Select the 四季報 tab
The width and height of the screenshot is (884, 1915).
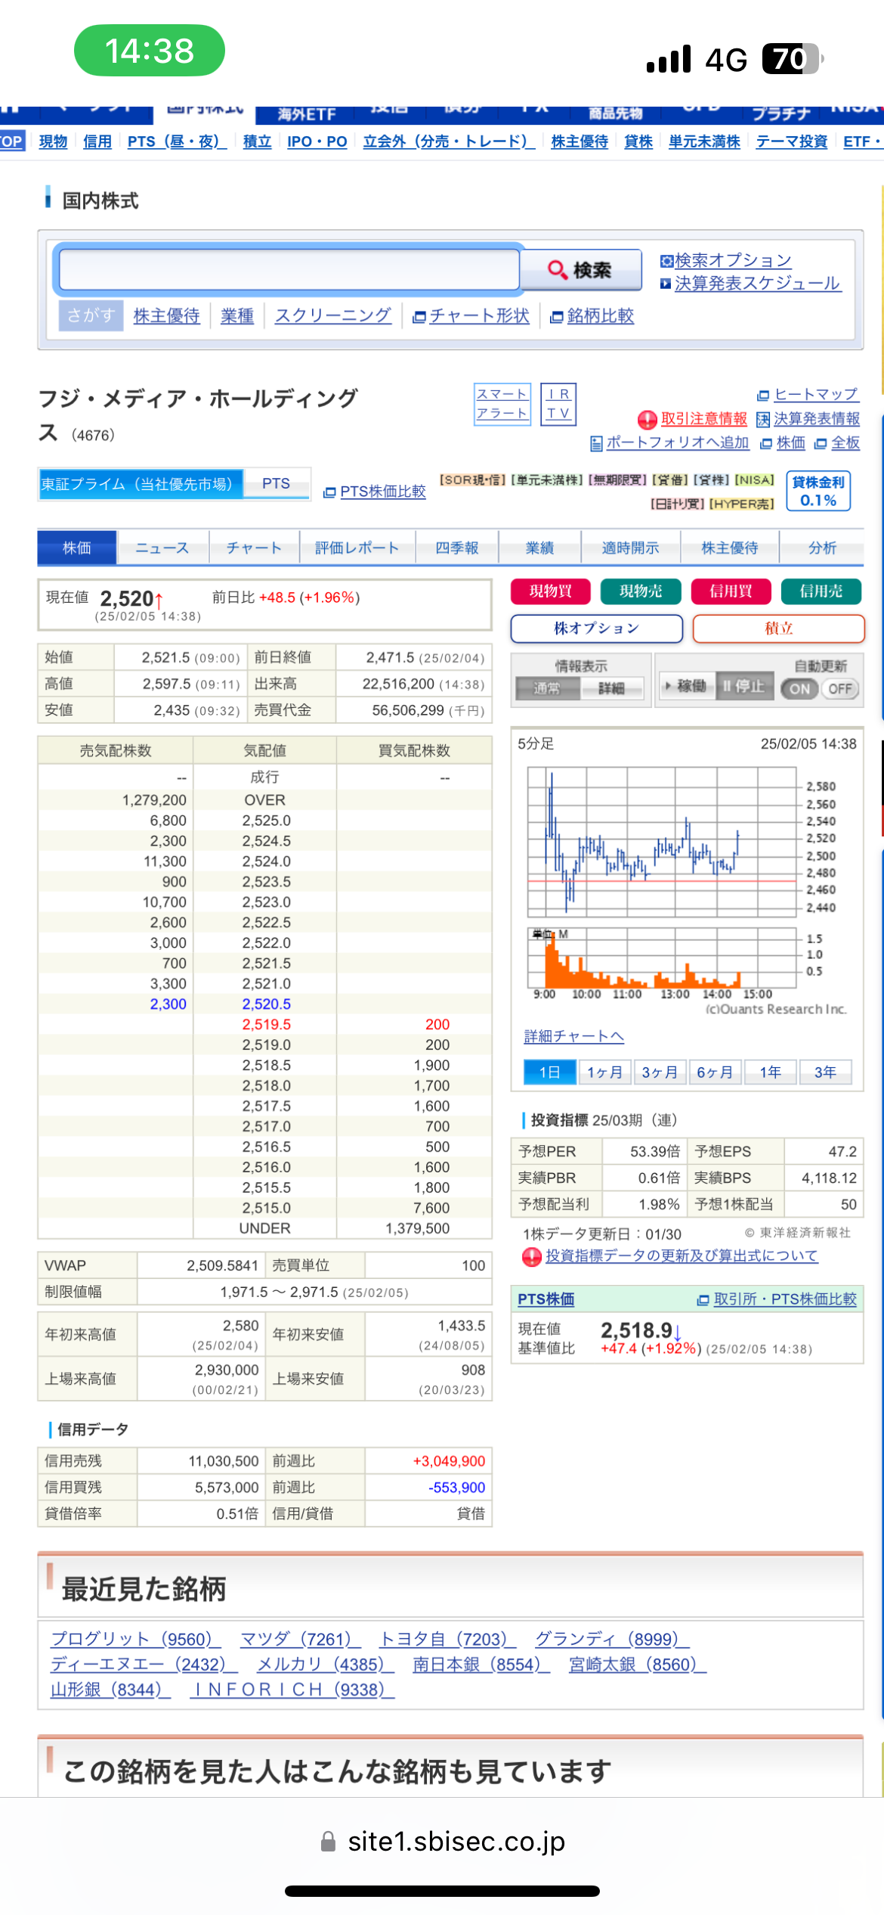pyautogui.click(x=457, y=548)
